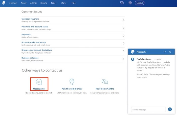The image size is (177, 115).
Task: Open the Business solutions link
Action: pyautogui.click(x=30, y=58)
